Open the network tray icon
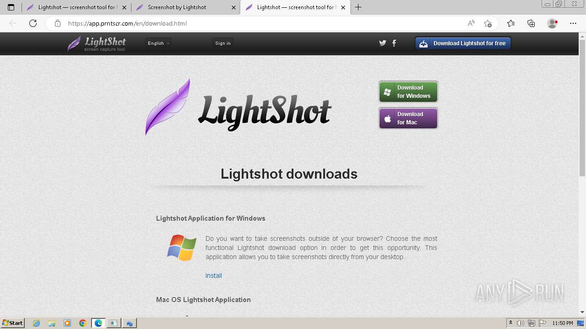The height and width of the screenshot is (329, 586). tap(532, 323)
